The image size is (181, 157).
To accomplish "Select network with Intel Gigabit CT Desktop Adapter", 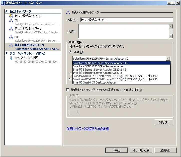I will tap(33, 30).
